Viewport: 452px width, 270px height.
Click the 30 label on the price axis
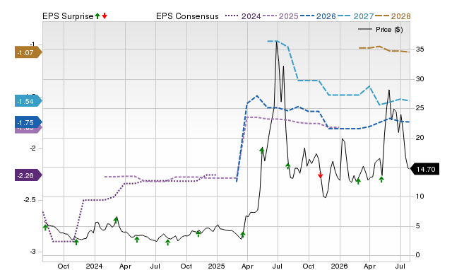pos(420,78)
